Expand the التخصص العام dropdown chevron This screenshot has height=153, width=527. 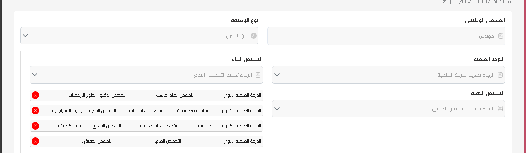point(35,75)
